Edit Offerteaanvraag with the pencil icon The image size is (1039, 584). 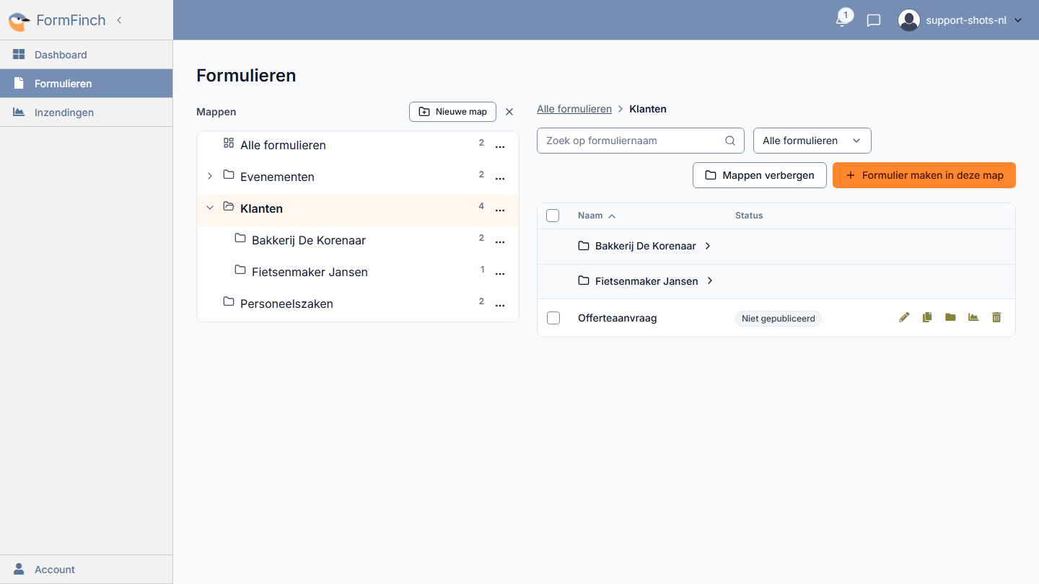coord(904,317)
